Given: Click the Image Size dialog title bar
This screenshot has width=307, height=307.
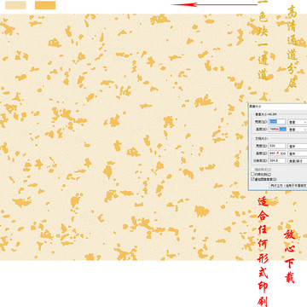Looking at the screenshot, I should click(277, 107).
